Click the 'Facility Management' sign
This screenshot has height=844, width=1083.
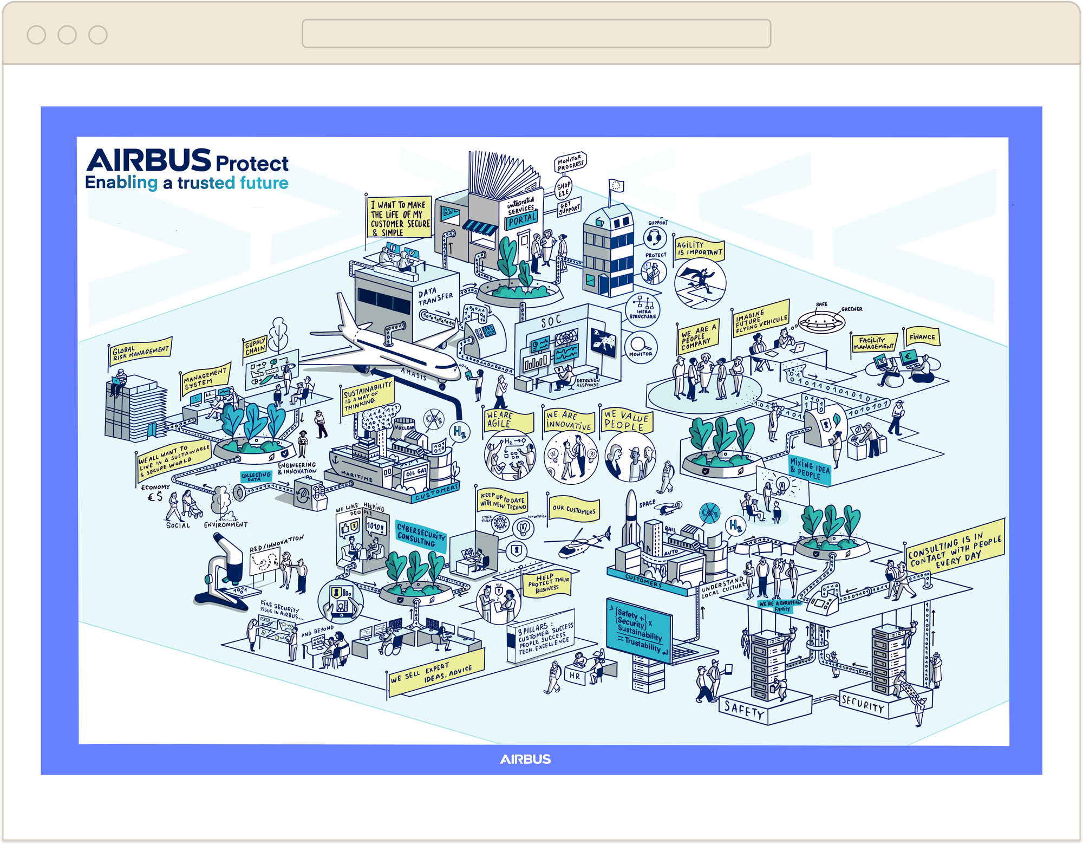click(873, 343)
